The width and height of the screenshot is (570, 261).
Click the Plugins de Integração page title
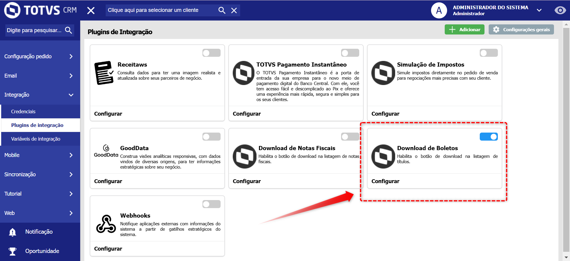(x=120, y=32)
